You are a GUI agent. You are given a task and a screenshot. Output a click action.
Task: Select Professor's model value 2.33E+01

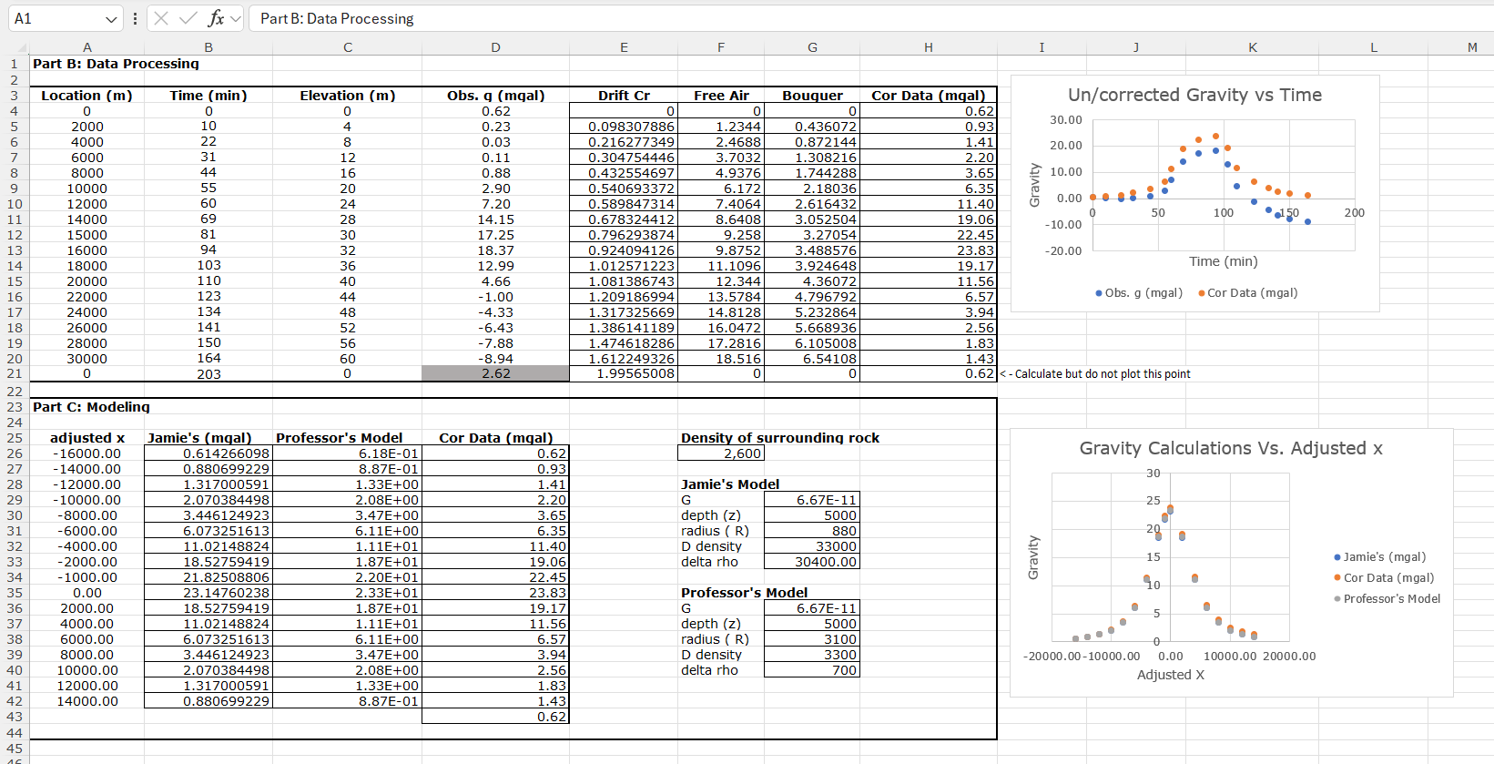[x=347, y=593]
